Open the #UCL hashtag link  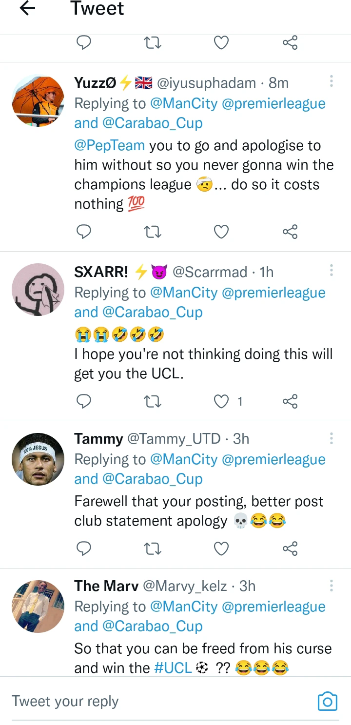[173, 667]
